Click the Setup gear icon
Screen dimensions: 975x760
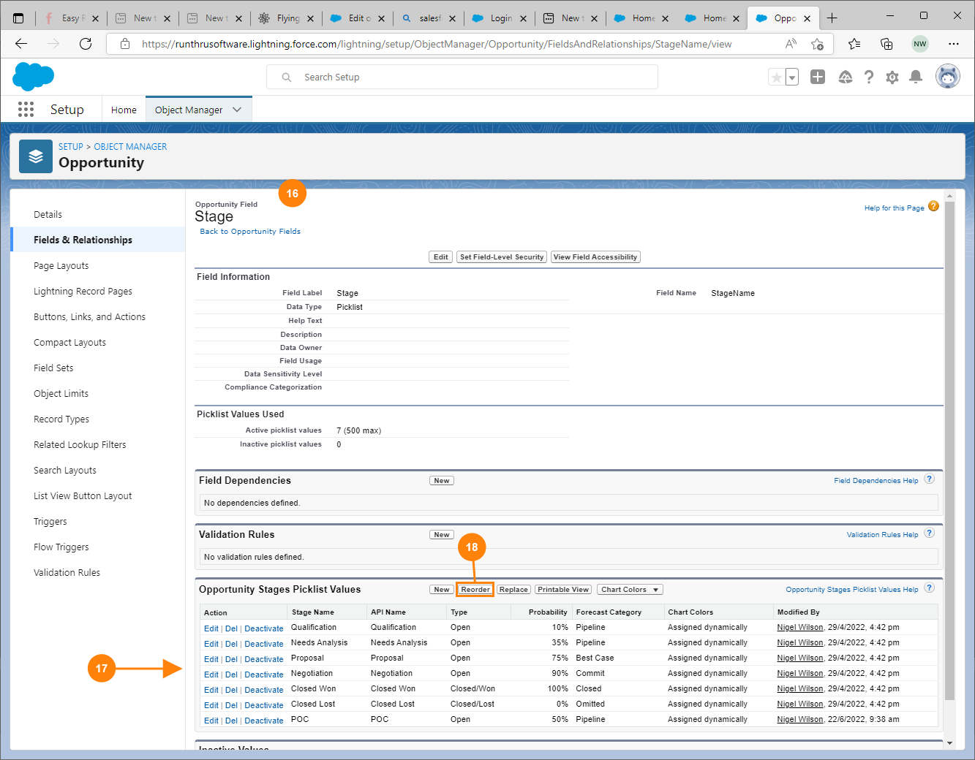pyautogui.click(x=892, y=77)
